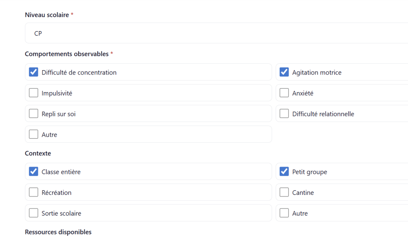Tick Autre under the Contexte section
Viewport: 408px width, 240px height.
[x=284, y=213]
